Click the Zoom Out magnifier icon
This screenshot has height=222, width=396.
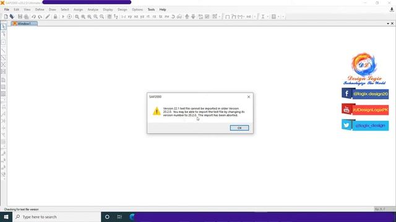101,17
